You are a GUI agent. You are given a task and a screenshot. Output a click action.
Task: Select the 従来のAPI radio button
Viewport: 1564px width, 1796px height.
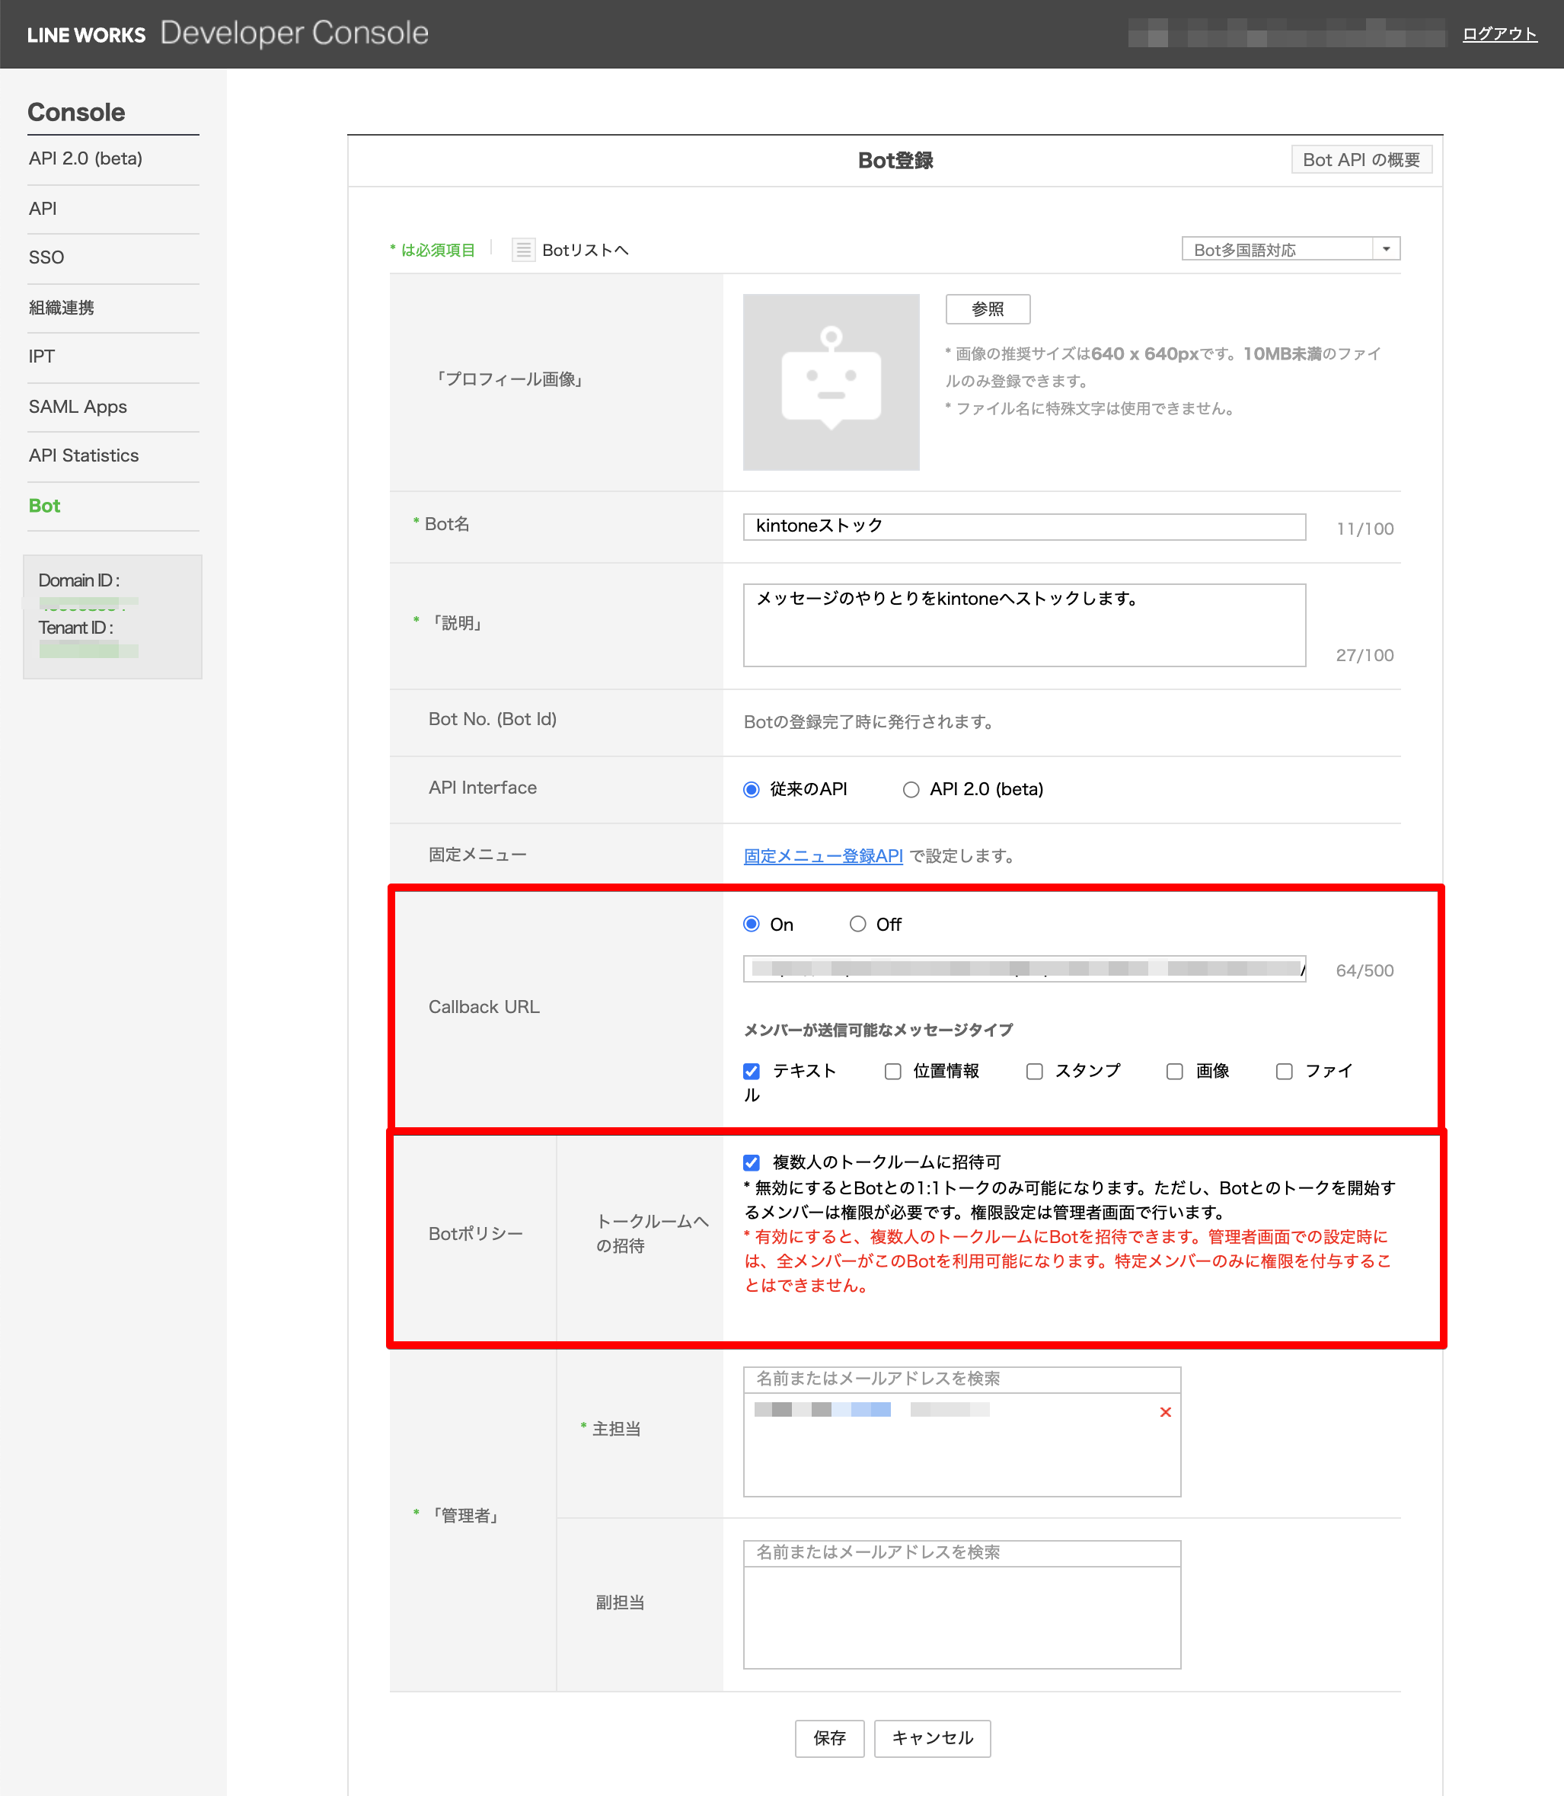752,789
